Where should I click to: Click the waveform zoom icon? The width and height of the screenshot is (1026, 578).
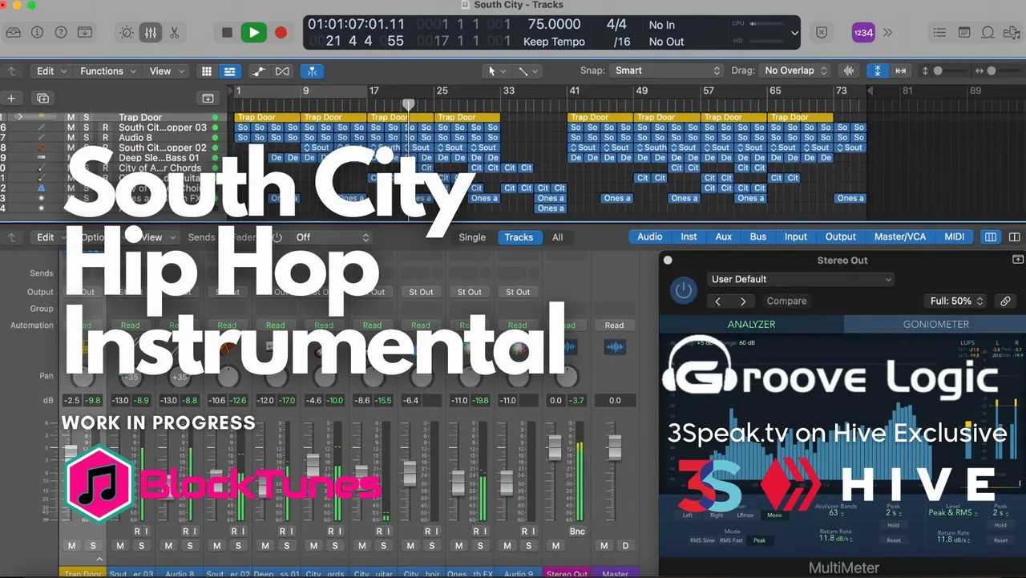click(847, 71)
